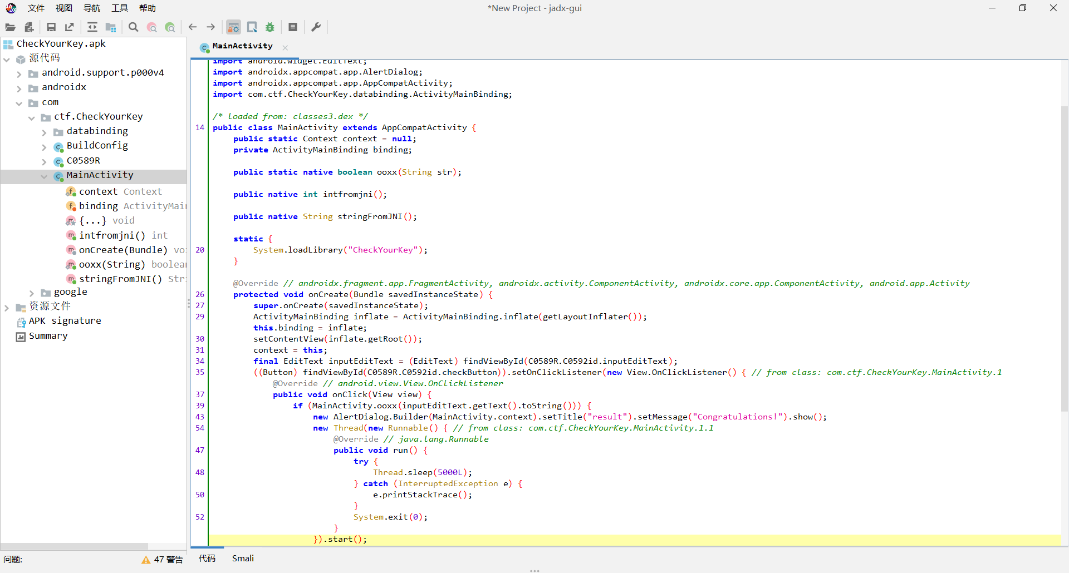
Task: Select CheckYourKey.apk root item
Action: 61,44
